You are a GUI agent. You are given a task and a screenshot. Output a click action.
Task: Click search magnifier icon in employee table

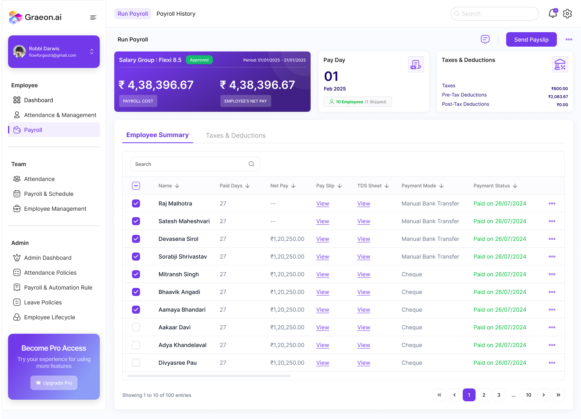tap(251, 164)
